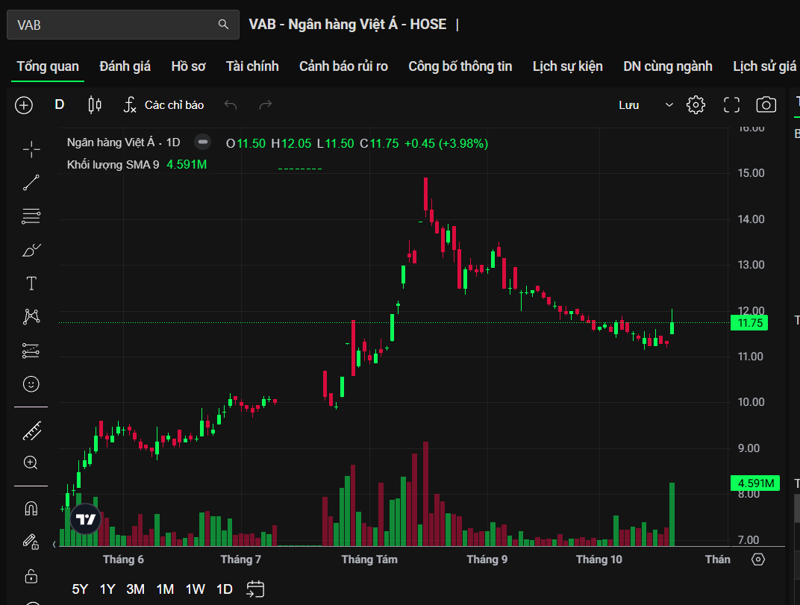Open the brush drawing tool
Image resolution: width=800 pixels, height=605 pixels.
pyautogui.click(x=31, y=250)
